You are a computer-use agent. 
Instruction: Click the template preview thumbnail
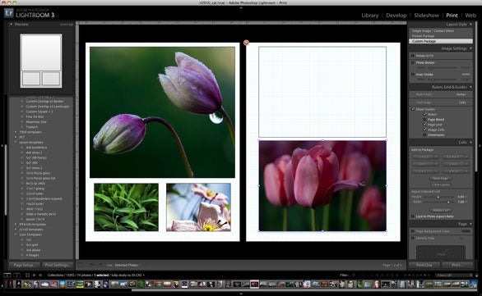(x=41, y=61)
